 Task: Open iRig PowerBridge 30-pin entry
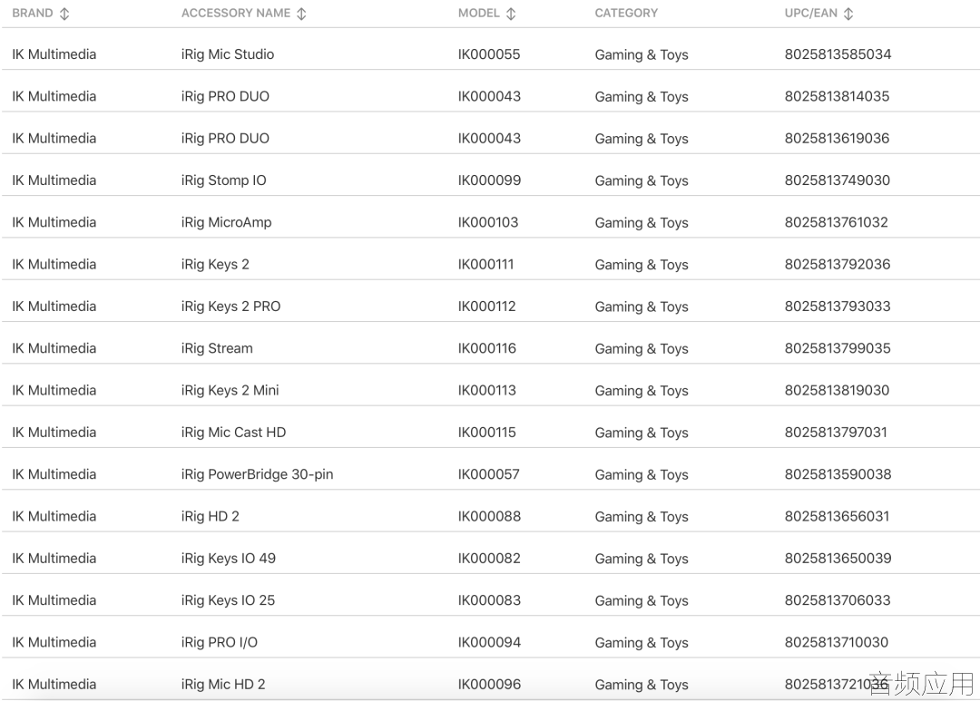pyautogui.click(x=257, y=474)
